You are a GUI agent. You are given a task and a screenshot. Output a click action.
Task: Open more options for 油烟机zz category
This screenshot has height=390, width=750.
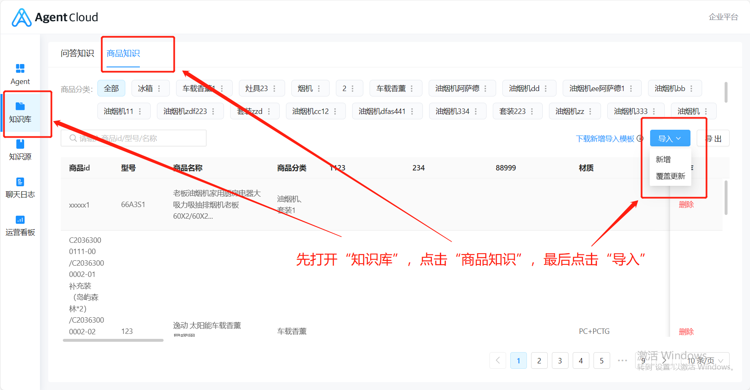point(590,111)
